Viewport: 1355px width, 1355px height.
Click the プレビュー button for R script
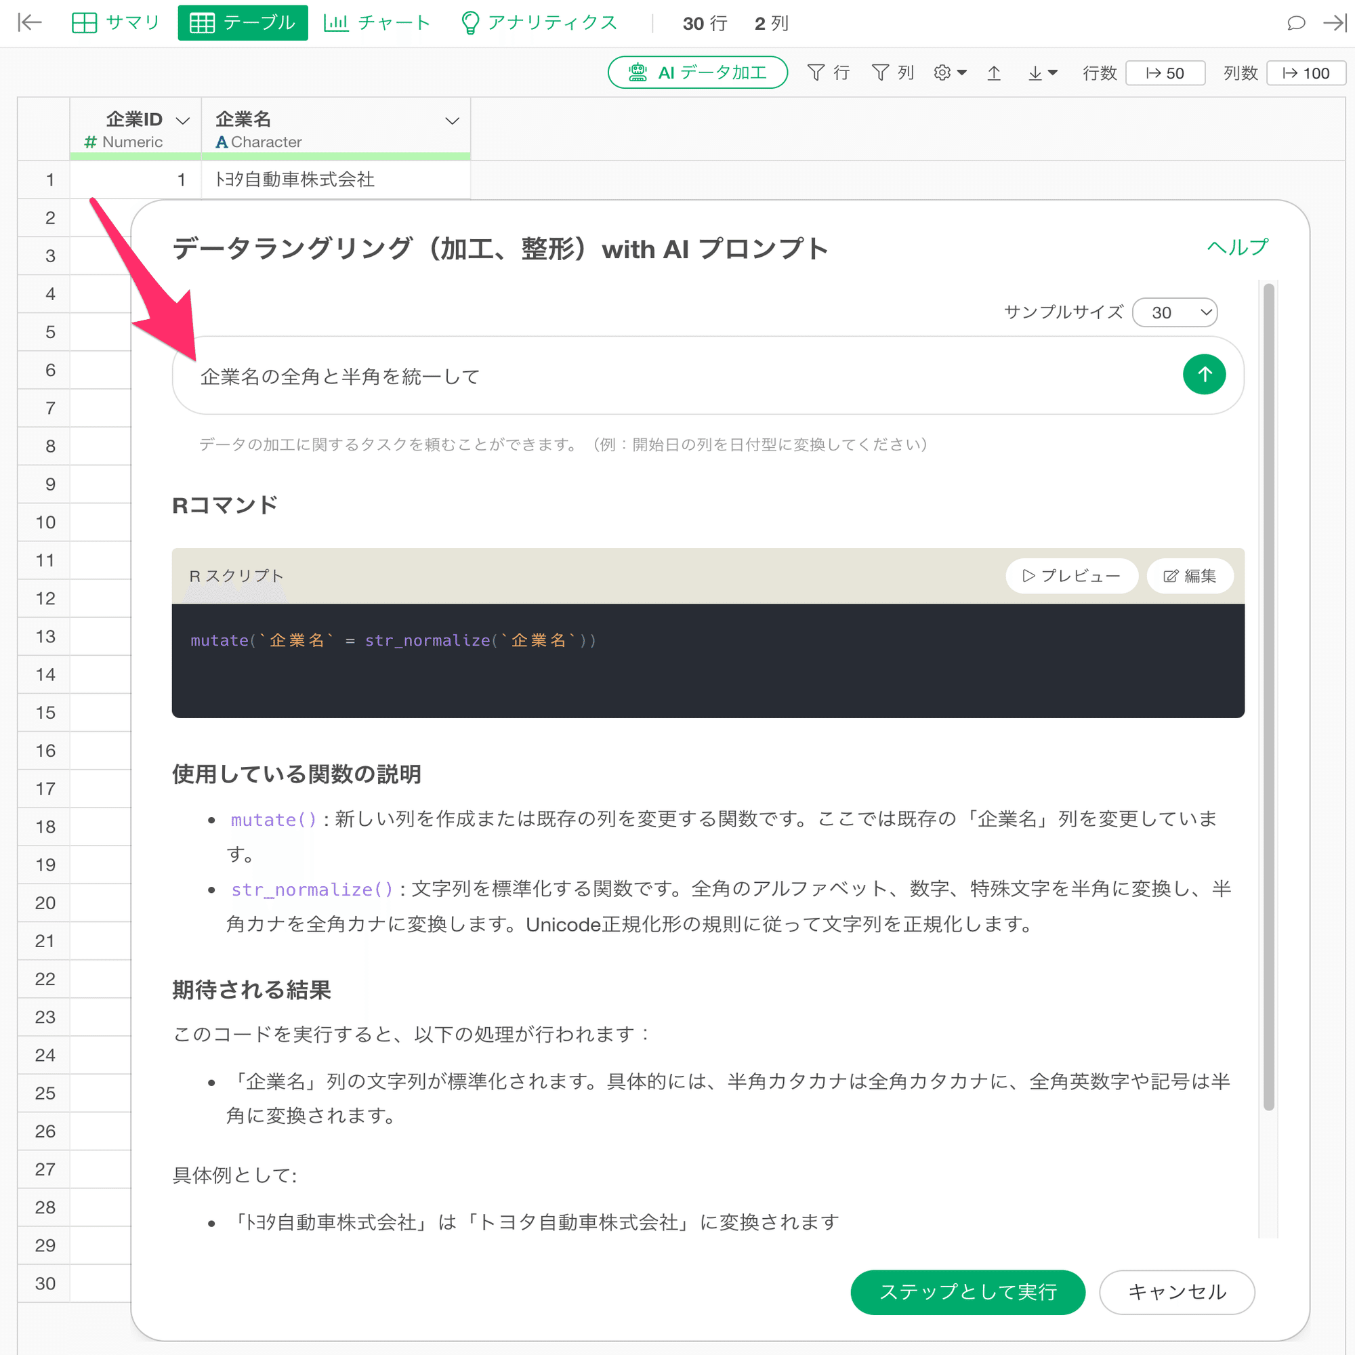pos(1072,575)
